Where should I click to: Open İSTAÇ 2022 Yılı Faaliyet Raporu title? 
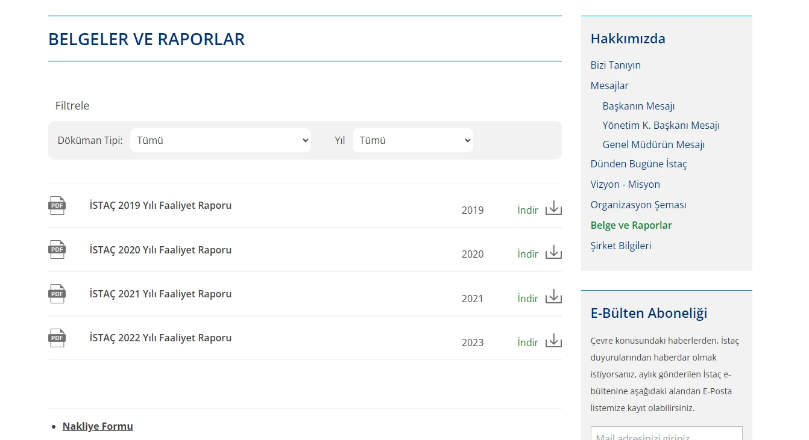pos(160,338)
